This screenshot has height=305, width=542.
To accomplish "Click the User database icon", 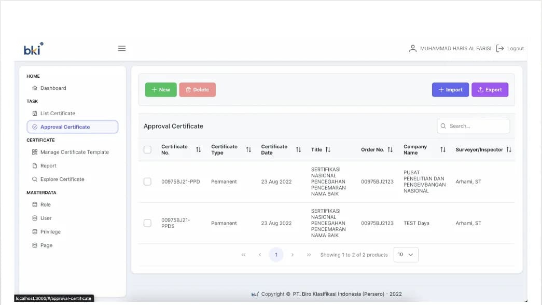I will point(35,218).
